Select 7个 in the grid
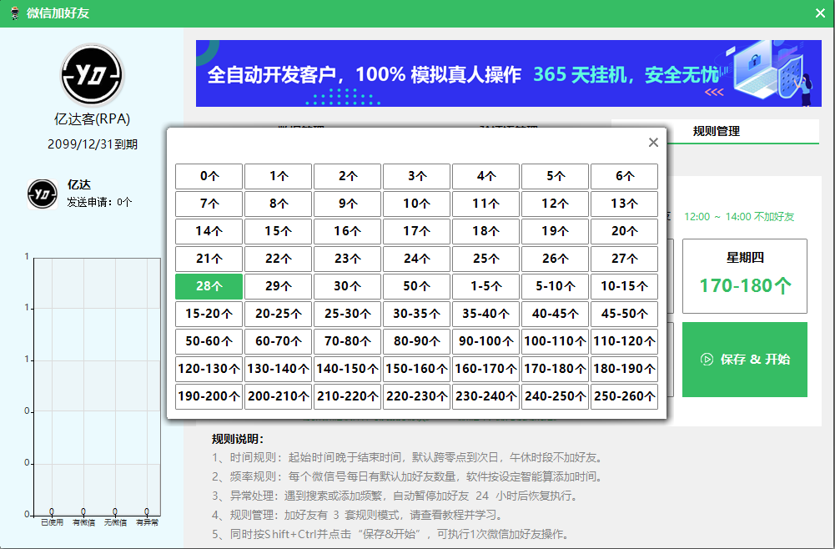Image resolution: width=835 pixels, height=549 pixels. pos(209,204)
